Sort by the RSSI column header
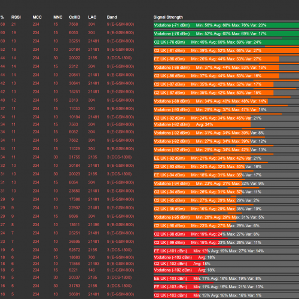This screenshot has height=299, width=299. (16, 17)
